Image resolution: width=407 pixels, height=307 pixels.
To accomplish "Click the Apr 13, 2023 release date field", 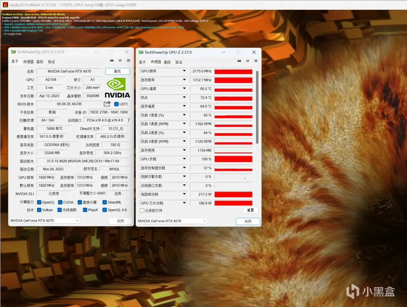I will click(49, 96).
